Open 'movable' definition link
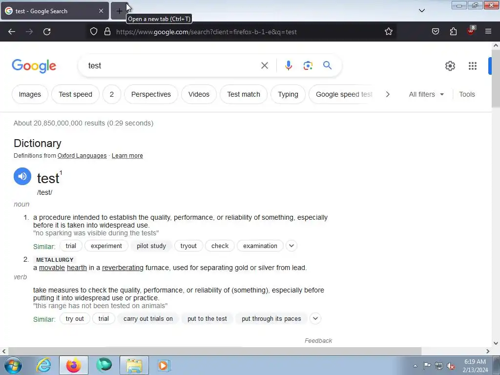Image resolution: width=500 pixels, height=375 pixels. (x=52, y=268)
